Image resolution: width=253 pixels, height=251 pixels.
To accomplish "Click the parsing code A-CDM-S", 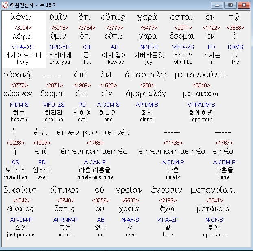I will point(108,105).
